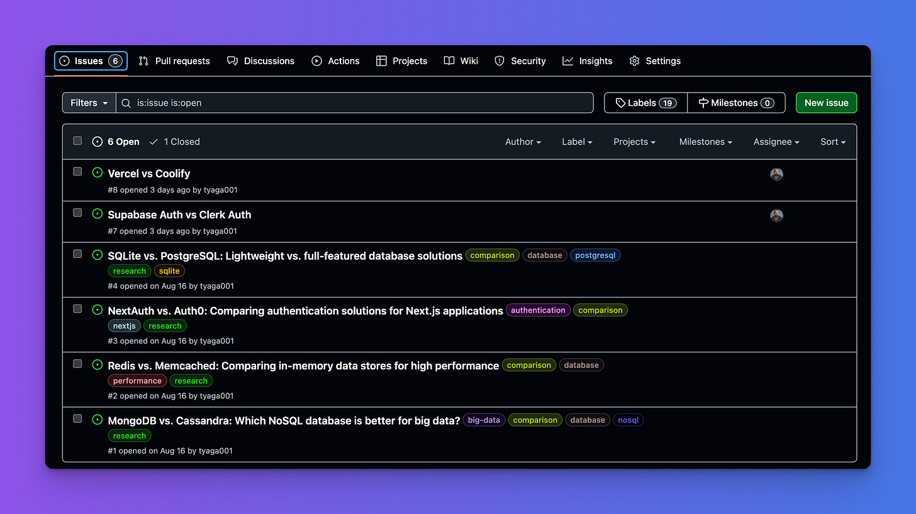Click open-issue icon beside Supabase Auth vs Clerk Auth

(x=98, y=213)
